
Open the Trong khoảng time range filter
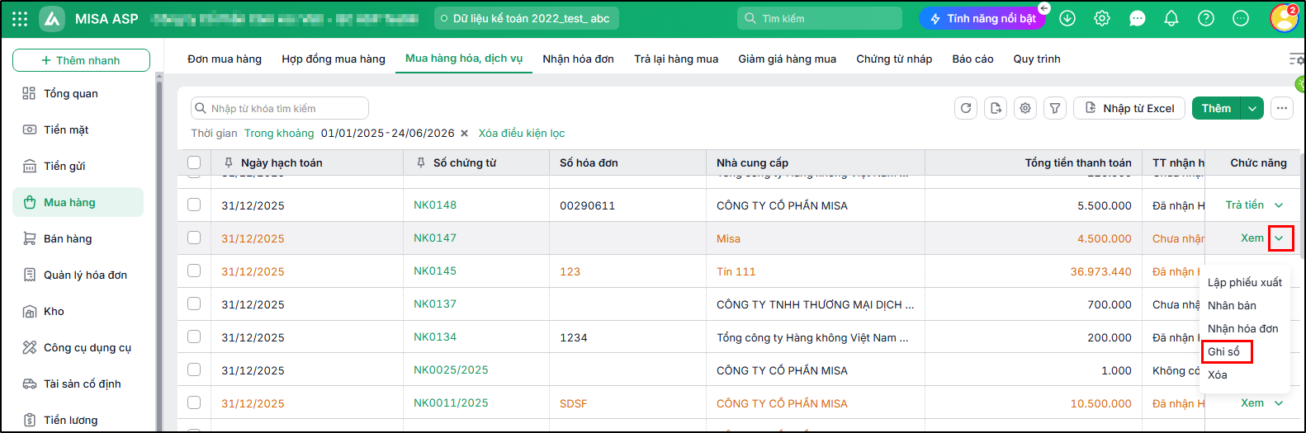[279, 133]
